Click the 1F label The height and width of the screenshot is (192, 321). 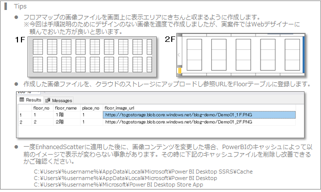click(x=20, y=40)
